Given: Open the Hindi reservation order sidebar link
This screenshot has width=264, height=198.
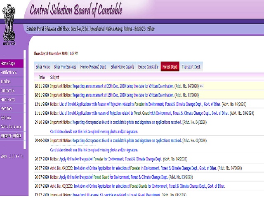Looking at the screenshot, I should (x=11, y=136).
